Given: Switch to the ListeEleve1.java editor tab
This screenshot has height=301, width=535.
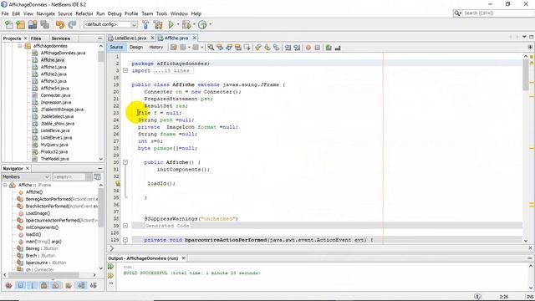Looking at the screenshot, I should tap(130, 38).
